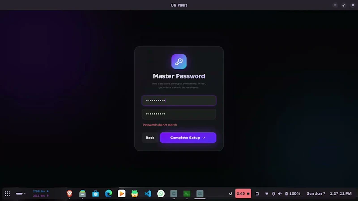
Task: Open WhatsApp from the dock
Action: coord(161,193)
